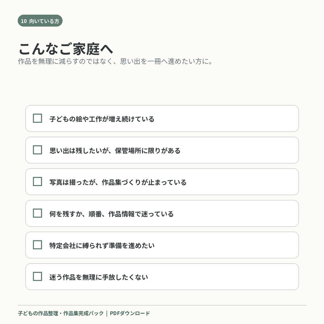
Task: Click the 10 向いている方 section badge
Action: point(40,21)
